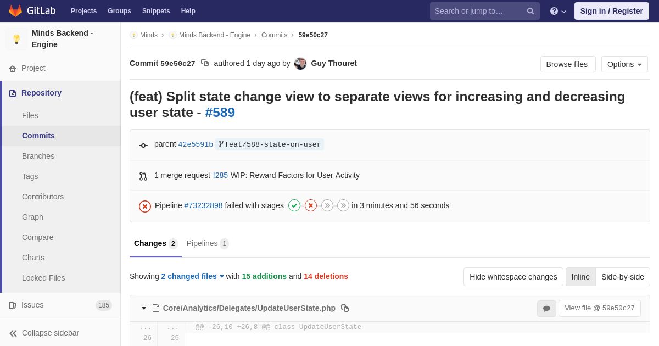Click Guy Thouret's avatar image
659x346 pixels.
click(300, 64)
